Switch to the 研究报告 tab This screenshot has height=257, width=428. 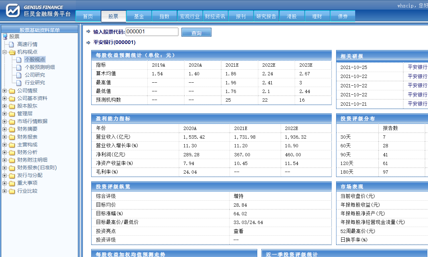click(266, 16)
